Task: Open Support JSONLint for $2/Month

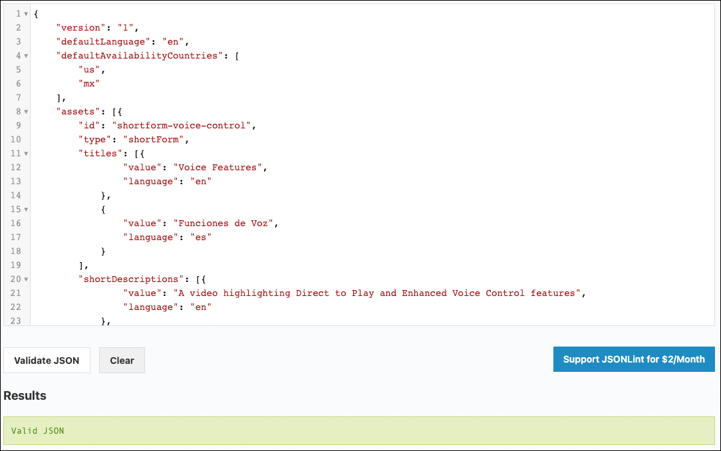Action: click(633, 359)
